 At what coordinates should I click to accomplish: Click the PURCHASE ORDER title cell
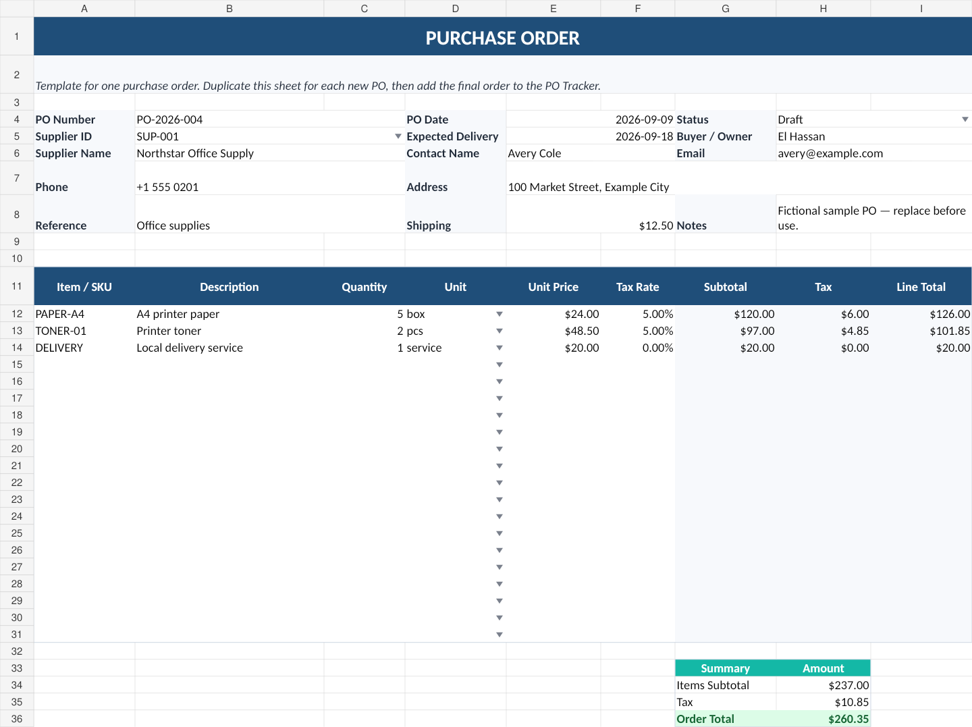tap(503, 36)
